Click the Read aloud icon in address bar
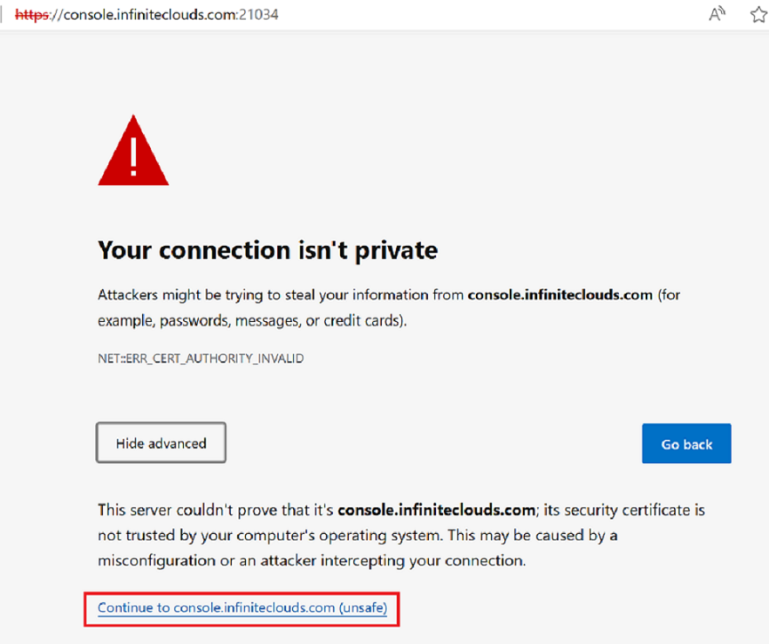 pyautogui.click(x=718, y=14)
